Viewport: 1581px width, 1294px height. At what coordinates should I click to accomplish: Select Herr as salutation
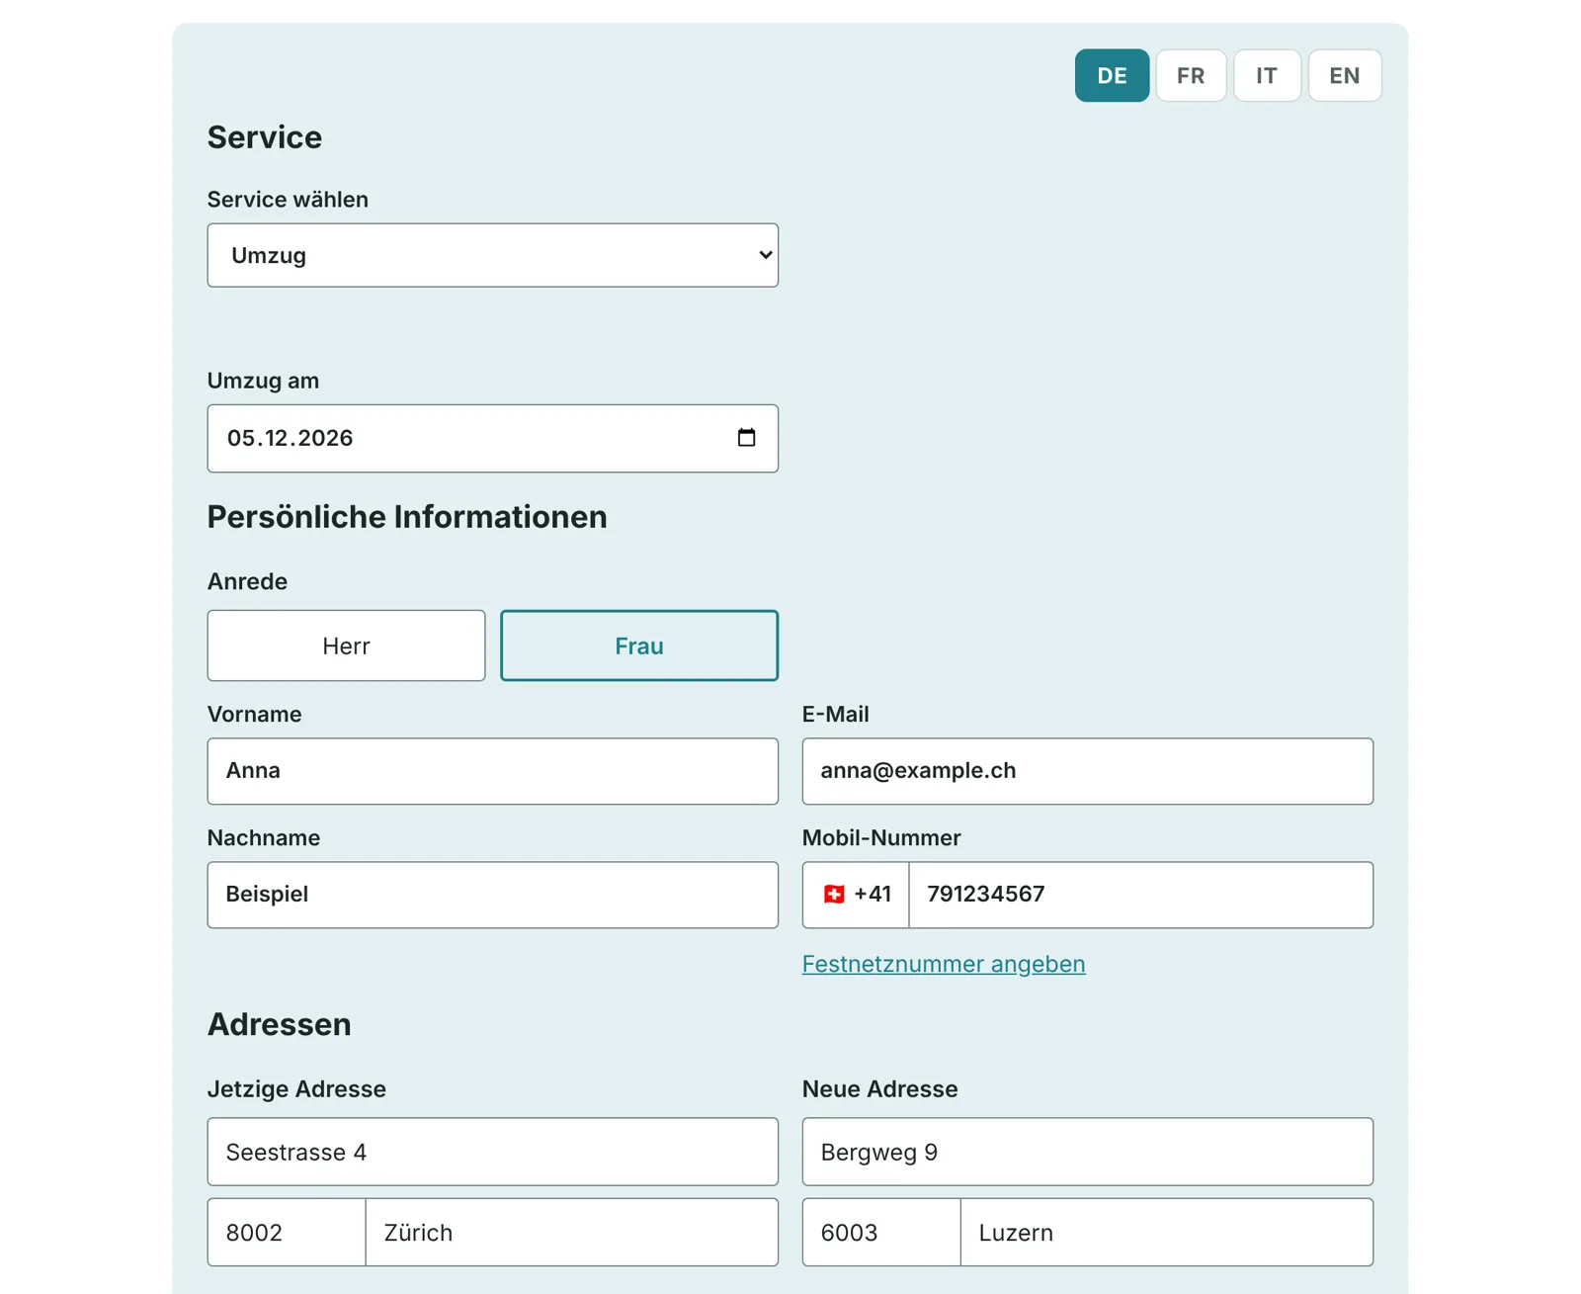click(x=346, y=646)
